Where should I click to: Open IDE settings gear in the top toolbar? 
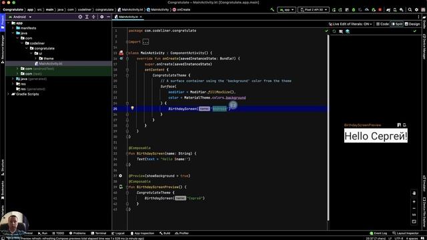tap(416, 9)
